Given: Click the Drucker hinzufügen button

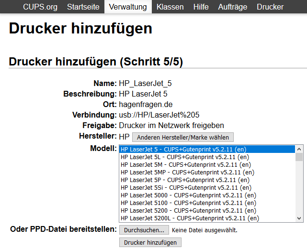Looking at the screenshot, I should click(150, 242).
